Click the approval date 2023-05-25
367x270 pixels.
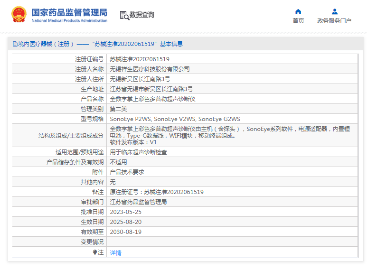125,212
